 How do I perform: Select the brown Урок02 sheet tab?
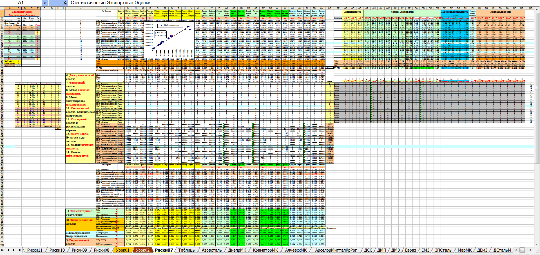(x=143, y=250)
